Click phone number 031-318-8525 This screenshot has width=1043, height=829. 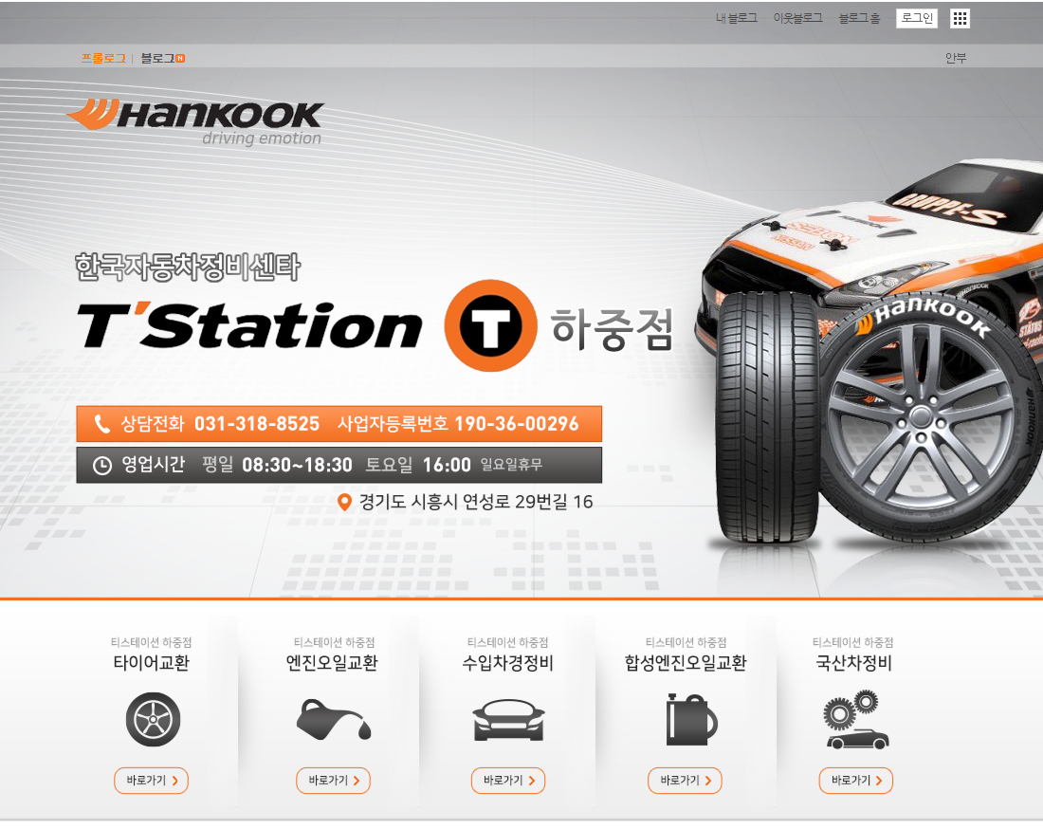[x=257, y=424]
